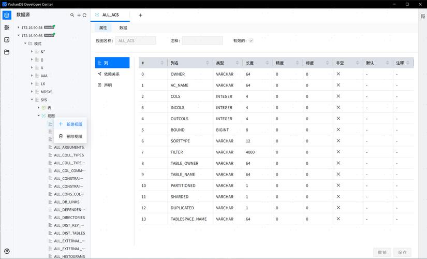Click the panel icon at top right edge
427x259 pixels.
[423, 16]
